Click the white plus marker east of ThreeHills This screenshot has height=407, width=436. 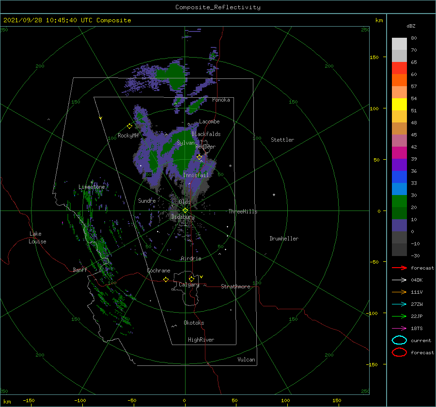(274, 195)
